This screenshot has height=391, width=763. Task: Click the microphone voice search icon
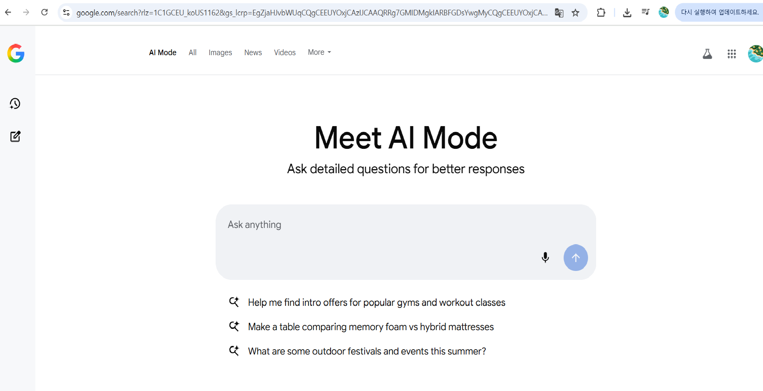[545, 258]
